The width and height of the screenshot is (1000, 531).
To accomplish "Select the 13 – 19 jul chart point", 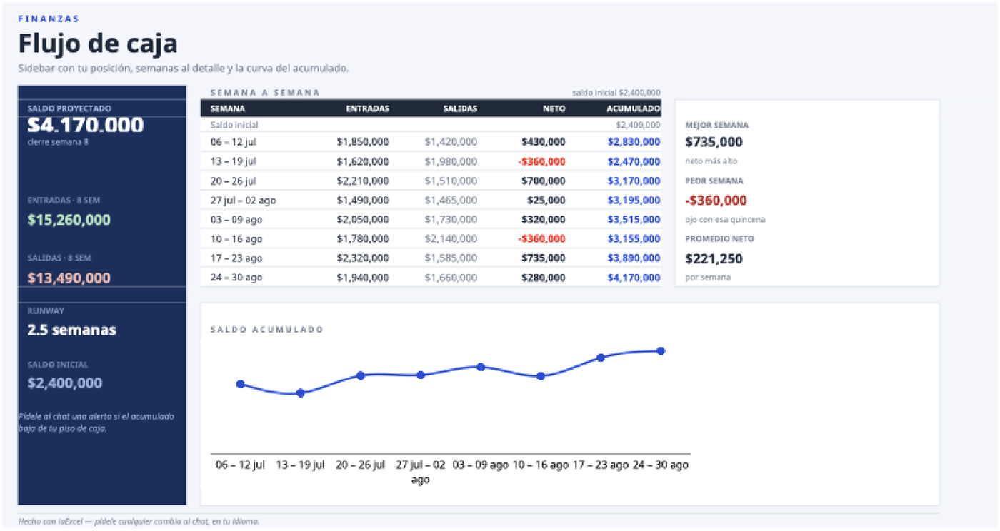I will pos(301,393).
